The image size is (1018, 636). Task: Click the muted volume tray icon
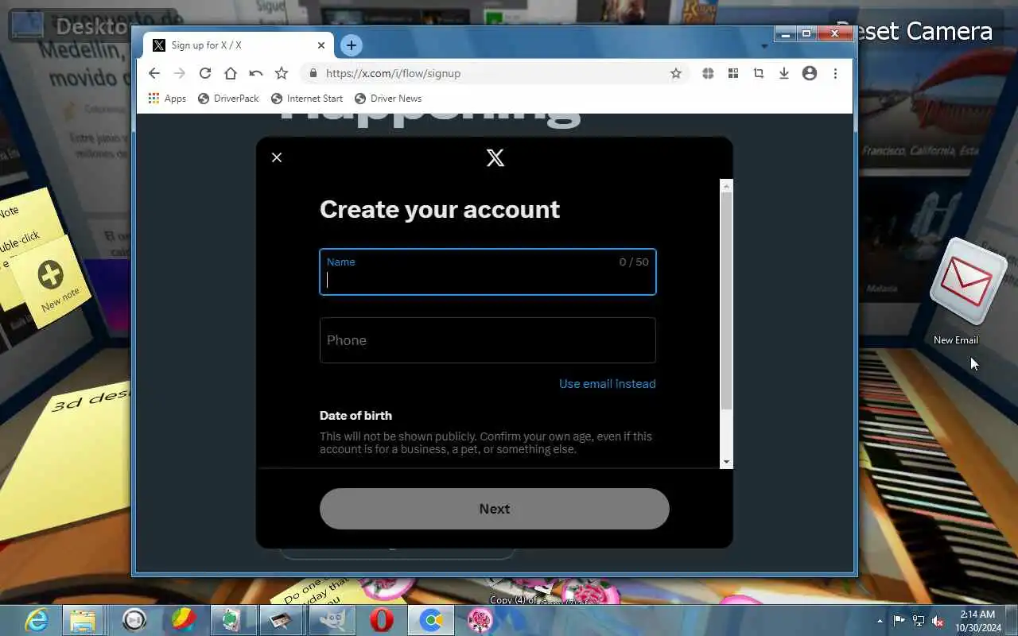938,621
